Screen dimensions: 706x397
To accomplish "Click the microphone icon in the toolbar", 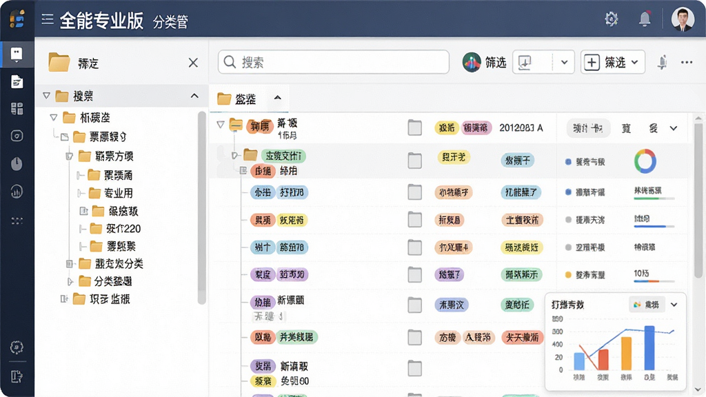I will [662, 62].
